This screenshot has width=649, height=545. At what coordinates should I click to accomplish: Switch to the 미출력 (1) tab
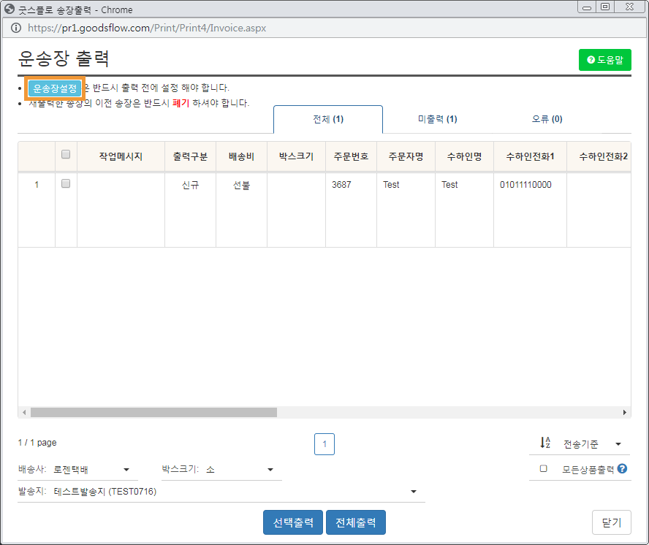(438, 119)
